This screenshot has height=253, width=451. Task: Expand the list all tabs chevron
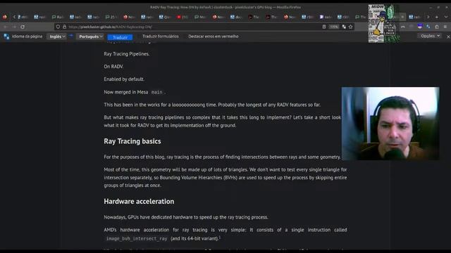click(445, 17)
